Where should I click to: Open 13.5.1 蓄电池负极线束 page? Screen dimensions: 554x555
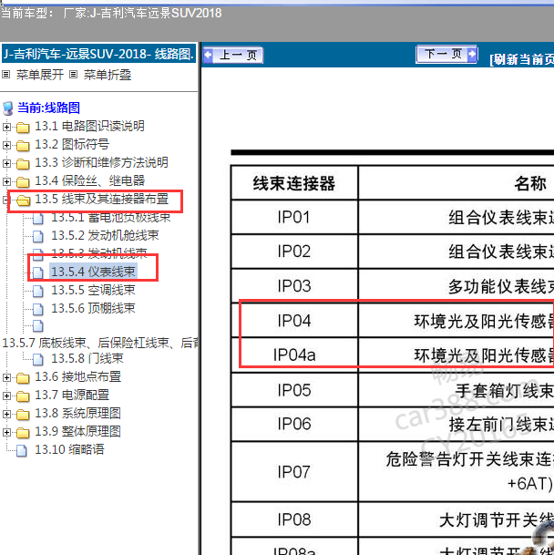pos(111,217)
